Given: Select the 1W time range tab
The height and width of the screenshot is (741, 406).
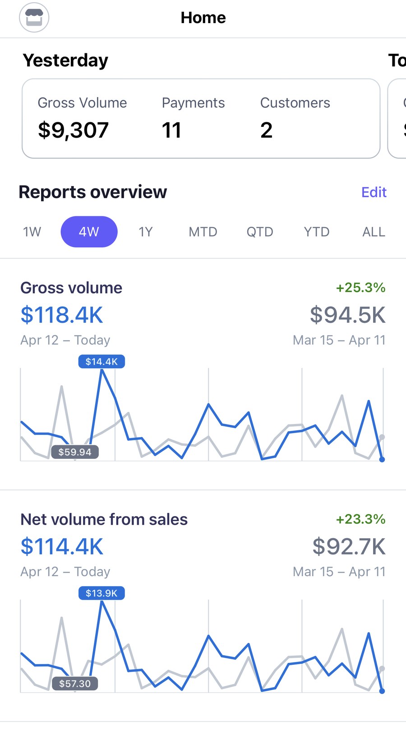Looking at the screenshot, I should (x=32, y=232).
